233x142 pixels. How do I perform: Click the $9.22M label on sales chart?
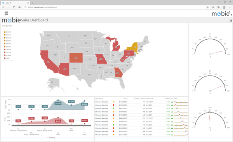click(58, 103)
